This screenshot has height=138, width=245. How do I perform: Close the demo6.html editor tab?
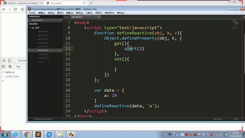coord(99,17)
